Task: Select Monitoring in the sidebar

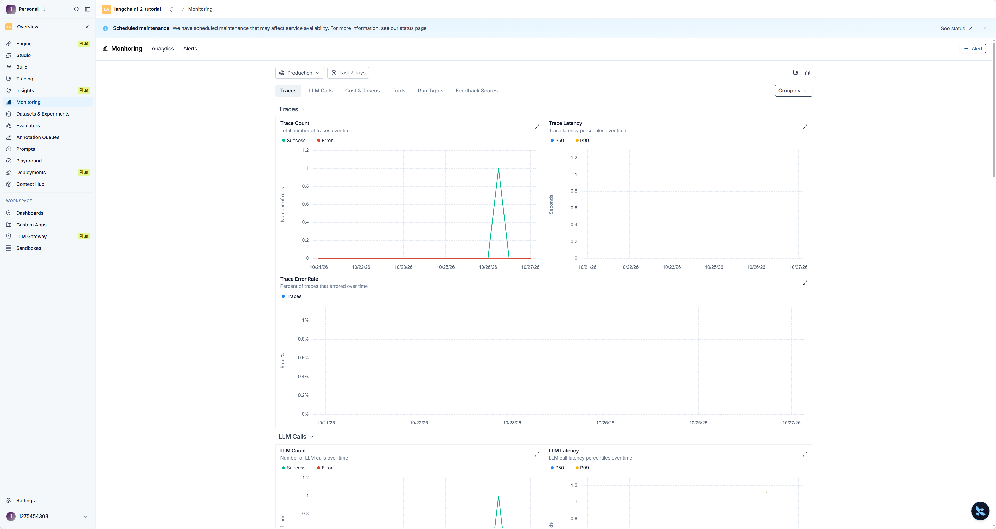Action: [48, 102]
